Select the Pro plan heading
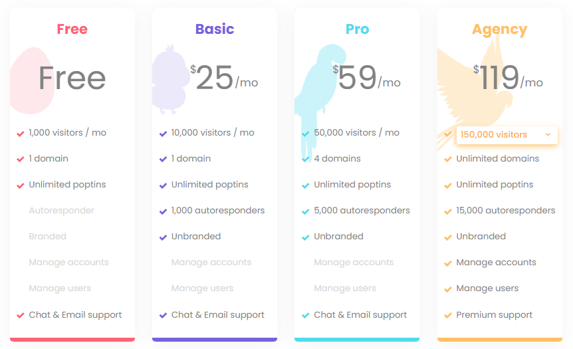The image size is (573, 349). 358,29
